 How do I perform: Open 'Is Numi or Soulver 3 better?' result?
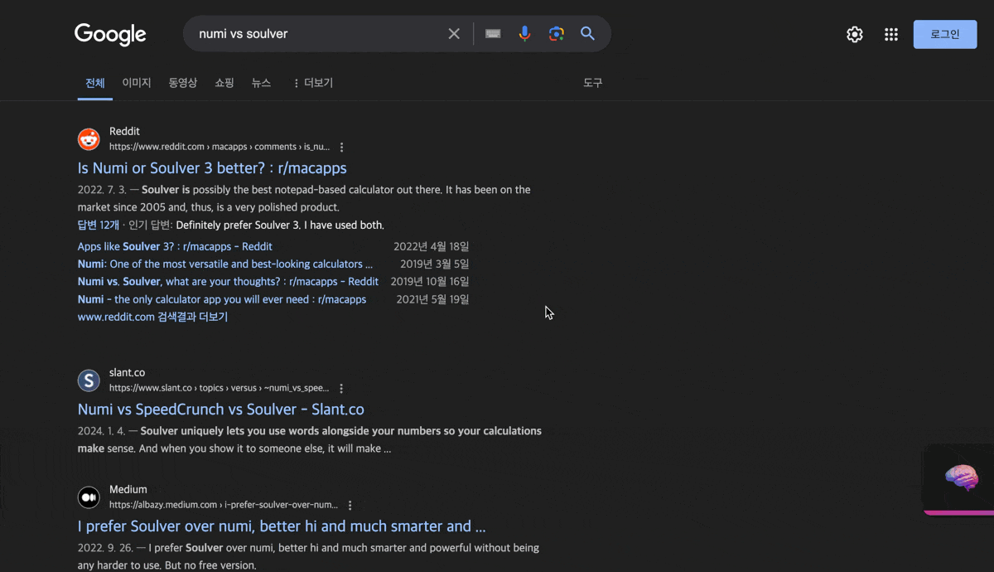point(212,168)
